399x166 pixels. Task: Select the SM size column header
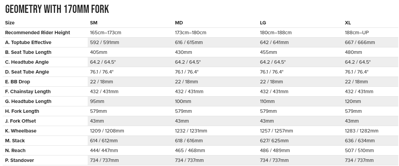93,23
